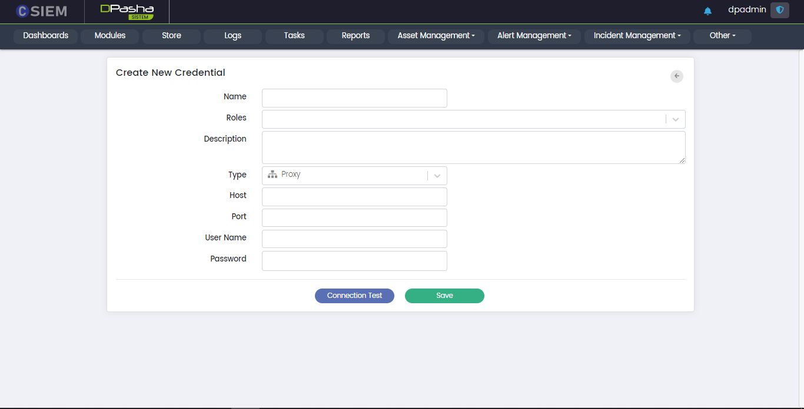
Task: Click the Proxy network icon in Type
Action: pyautogui.click(x=273, y=175)
